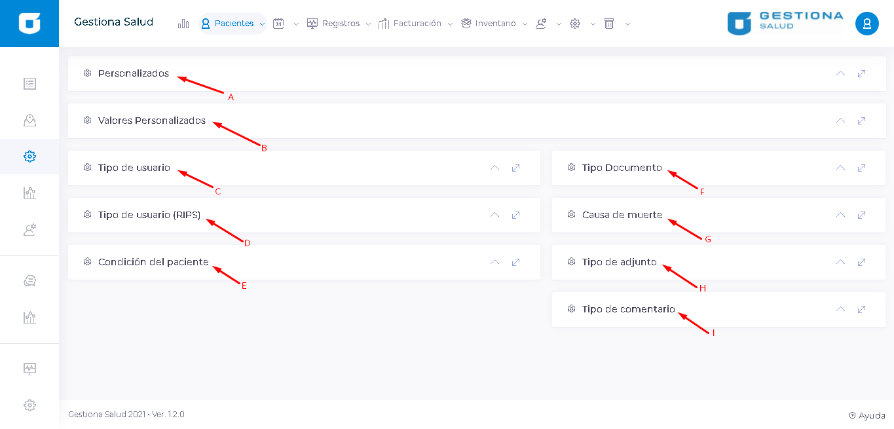This screenshot has height=429, width=894.
Task: Click the monitor icon in left sidebar
Action: click(29, 368)
